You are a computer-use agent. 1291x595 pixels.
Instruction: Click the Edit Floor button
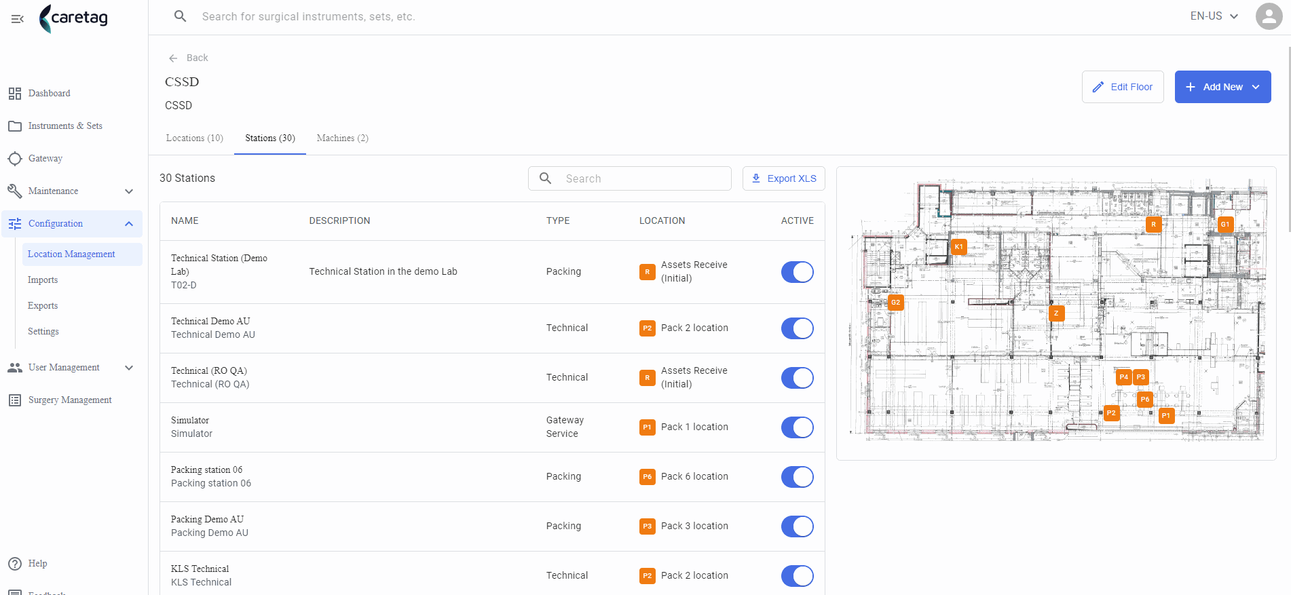(x=1123, y=87)
